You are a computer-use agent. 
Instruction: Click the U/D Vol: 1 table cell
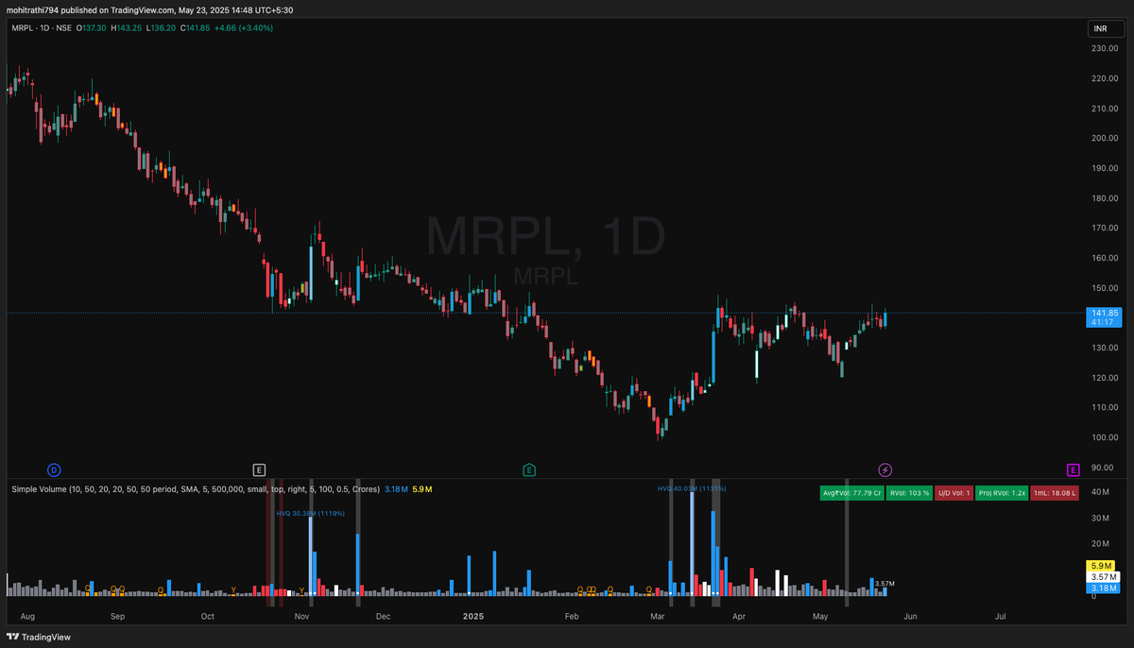point(953,493)
